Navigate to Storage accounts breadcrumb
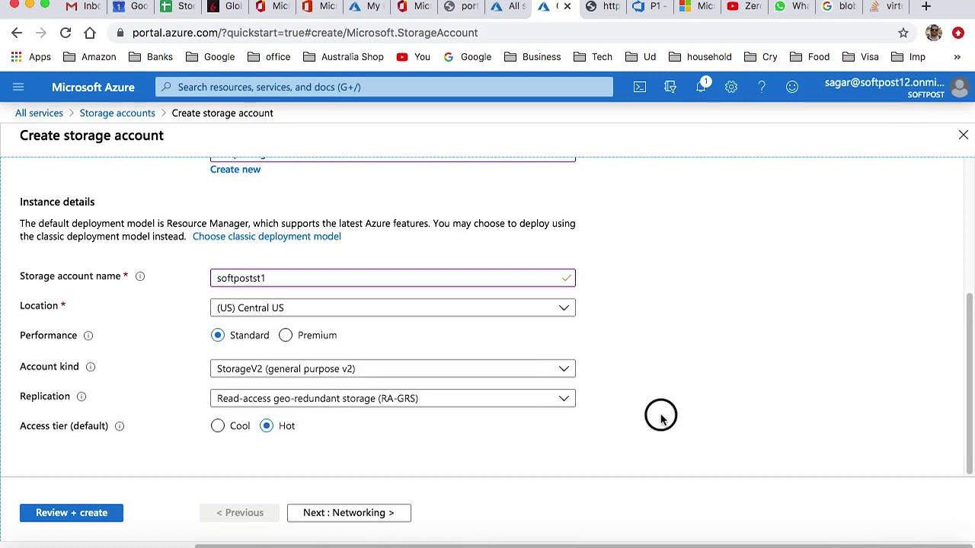Viewport: 975px width, 548px height. click(x=117, y=113)
